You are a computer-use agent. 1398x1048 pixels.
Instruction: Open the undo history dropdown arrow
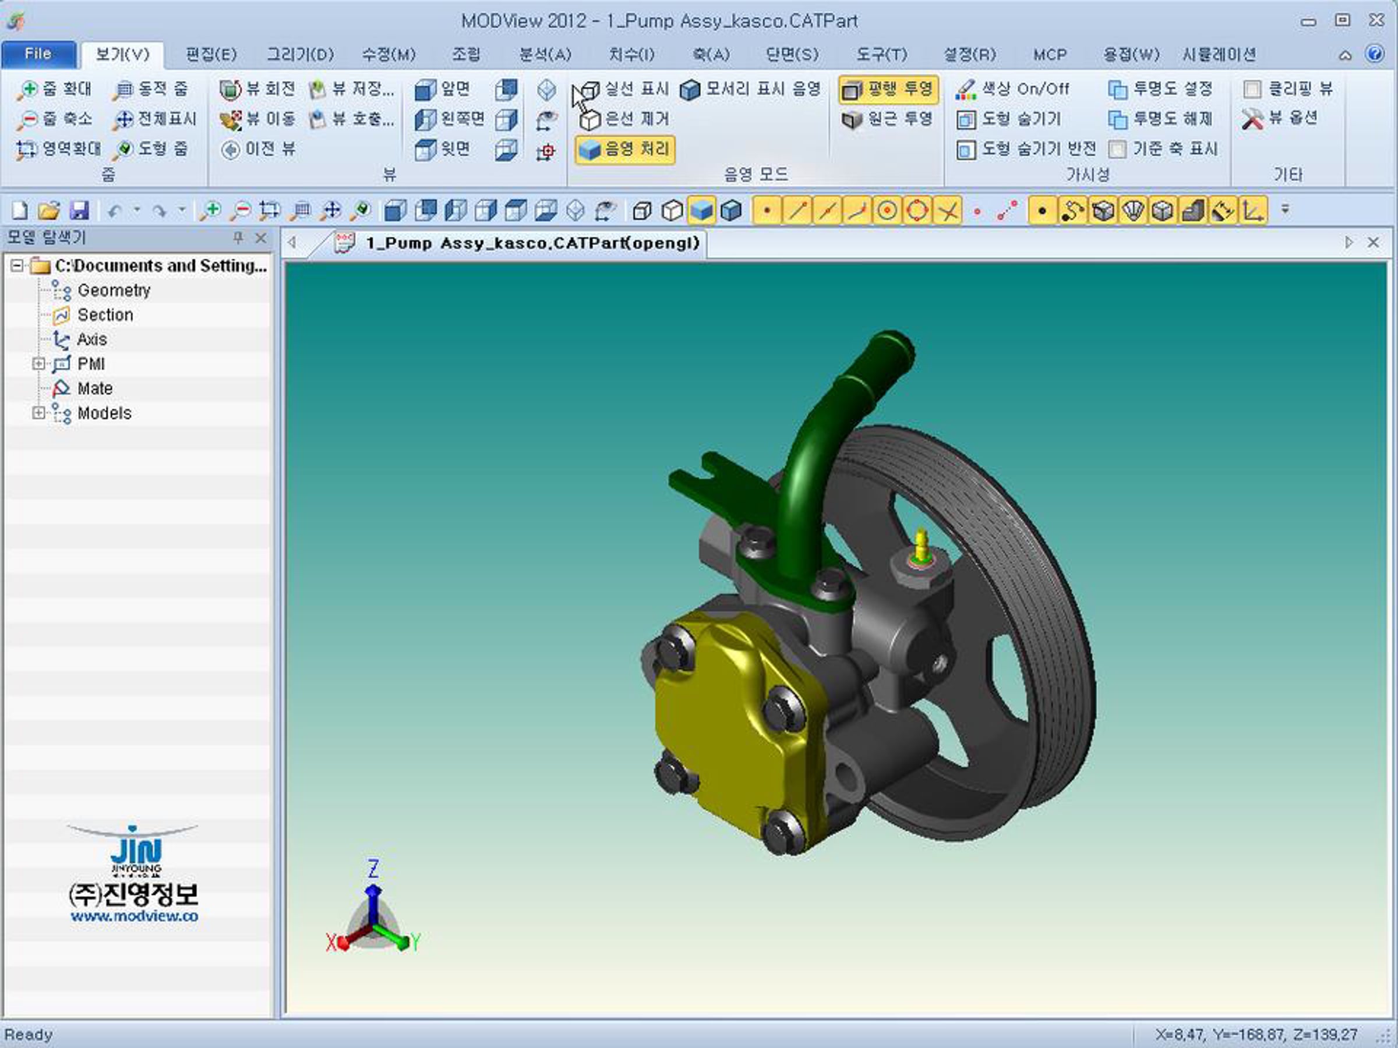(x=136, y=210)
